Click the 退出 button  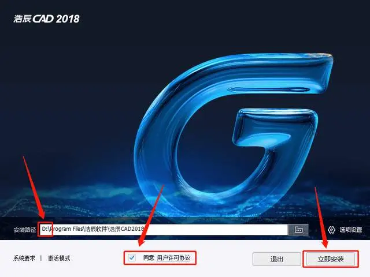coord(277,259)
